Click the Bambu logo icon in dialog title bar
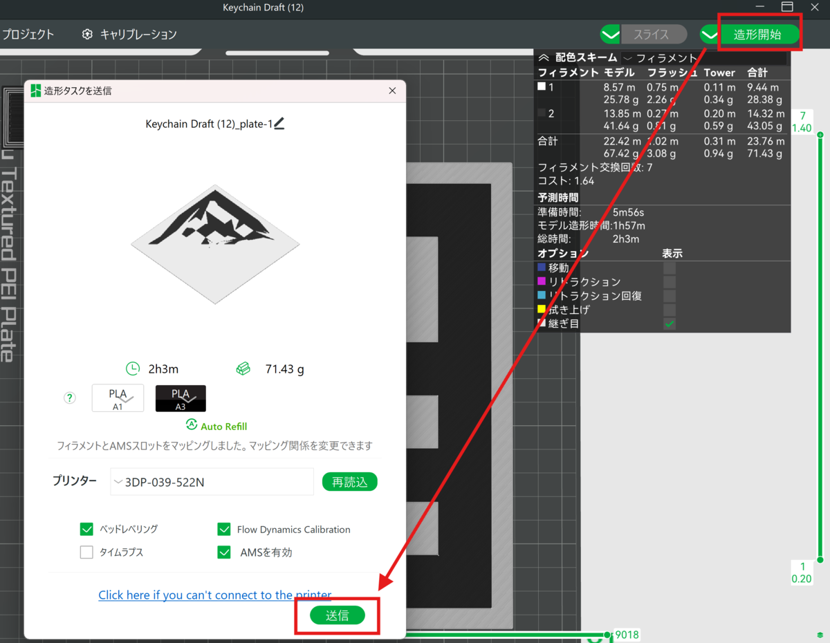830x643 pixels. click(35, 91)
